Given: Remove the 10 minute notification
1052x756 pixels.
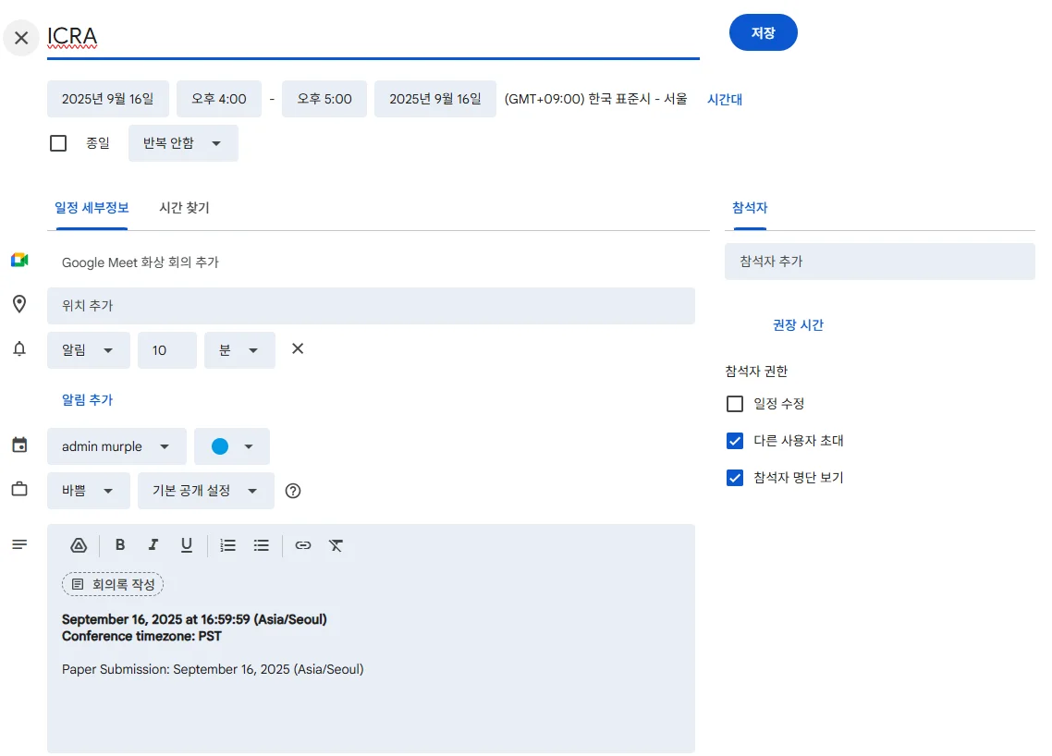Looking at the screenshot, I should click(298, 349).
